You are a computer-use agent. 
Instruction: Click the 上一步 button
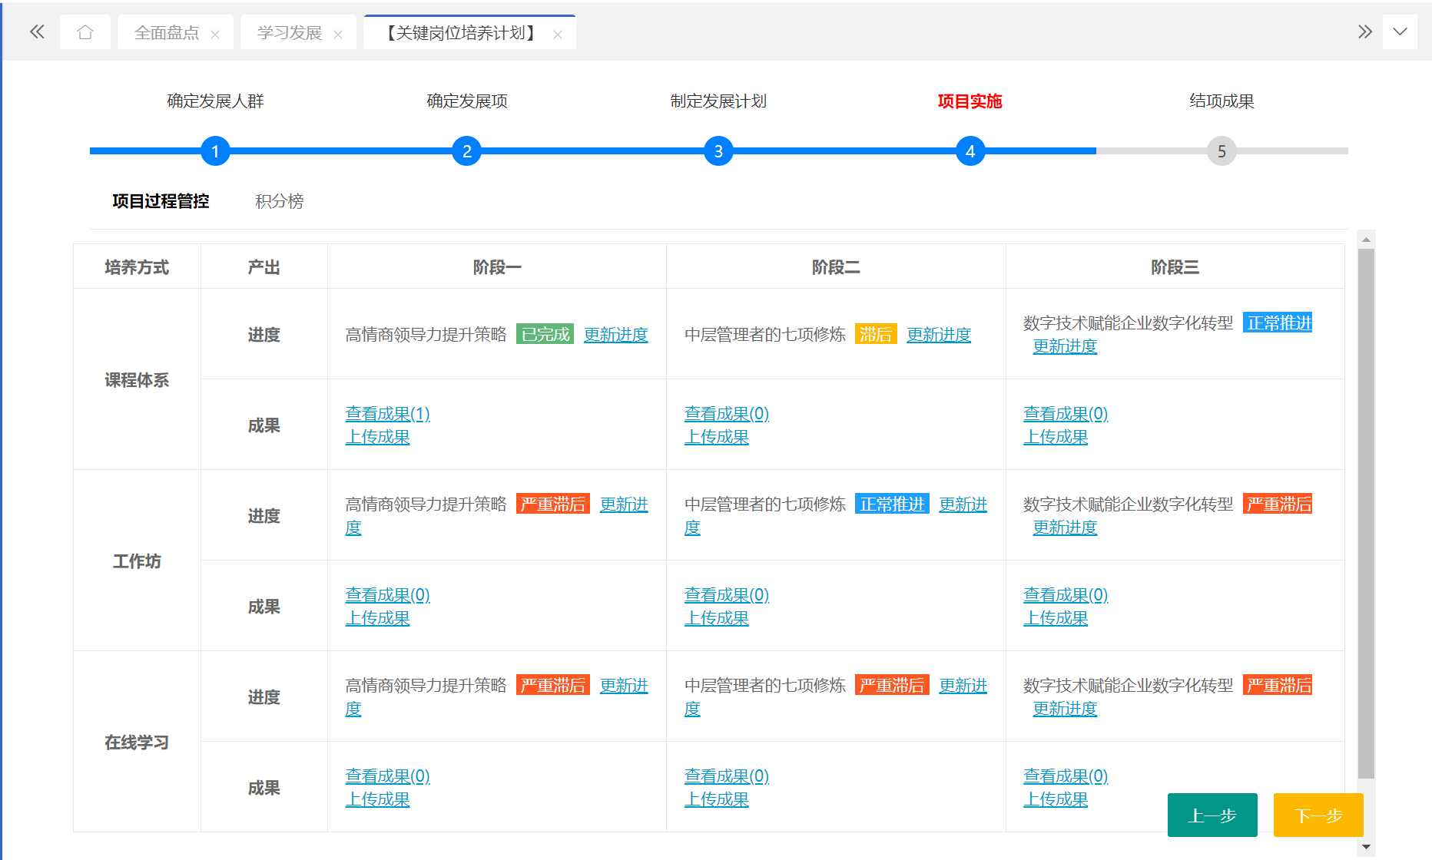click(1212, 815)
